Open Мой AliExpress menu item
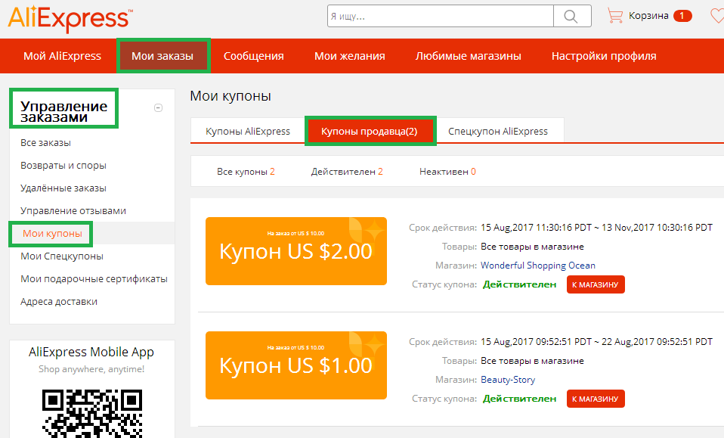This screenshot has height=438, width=724. (x=62, y=56)
